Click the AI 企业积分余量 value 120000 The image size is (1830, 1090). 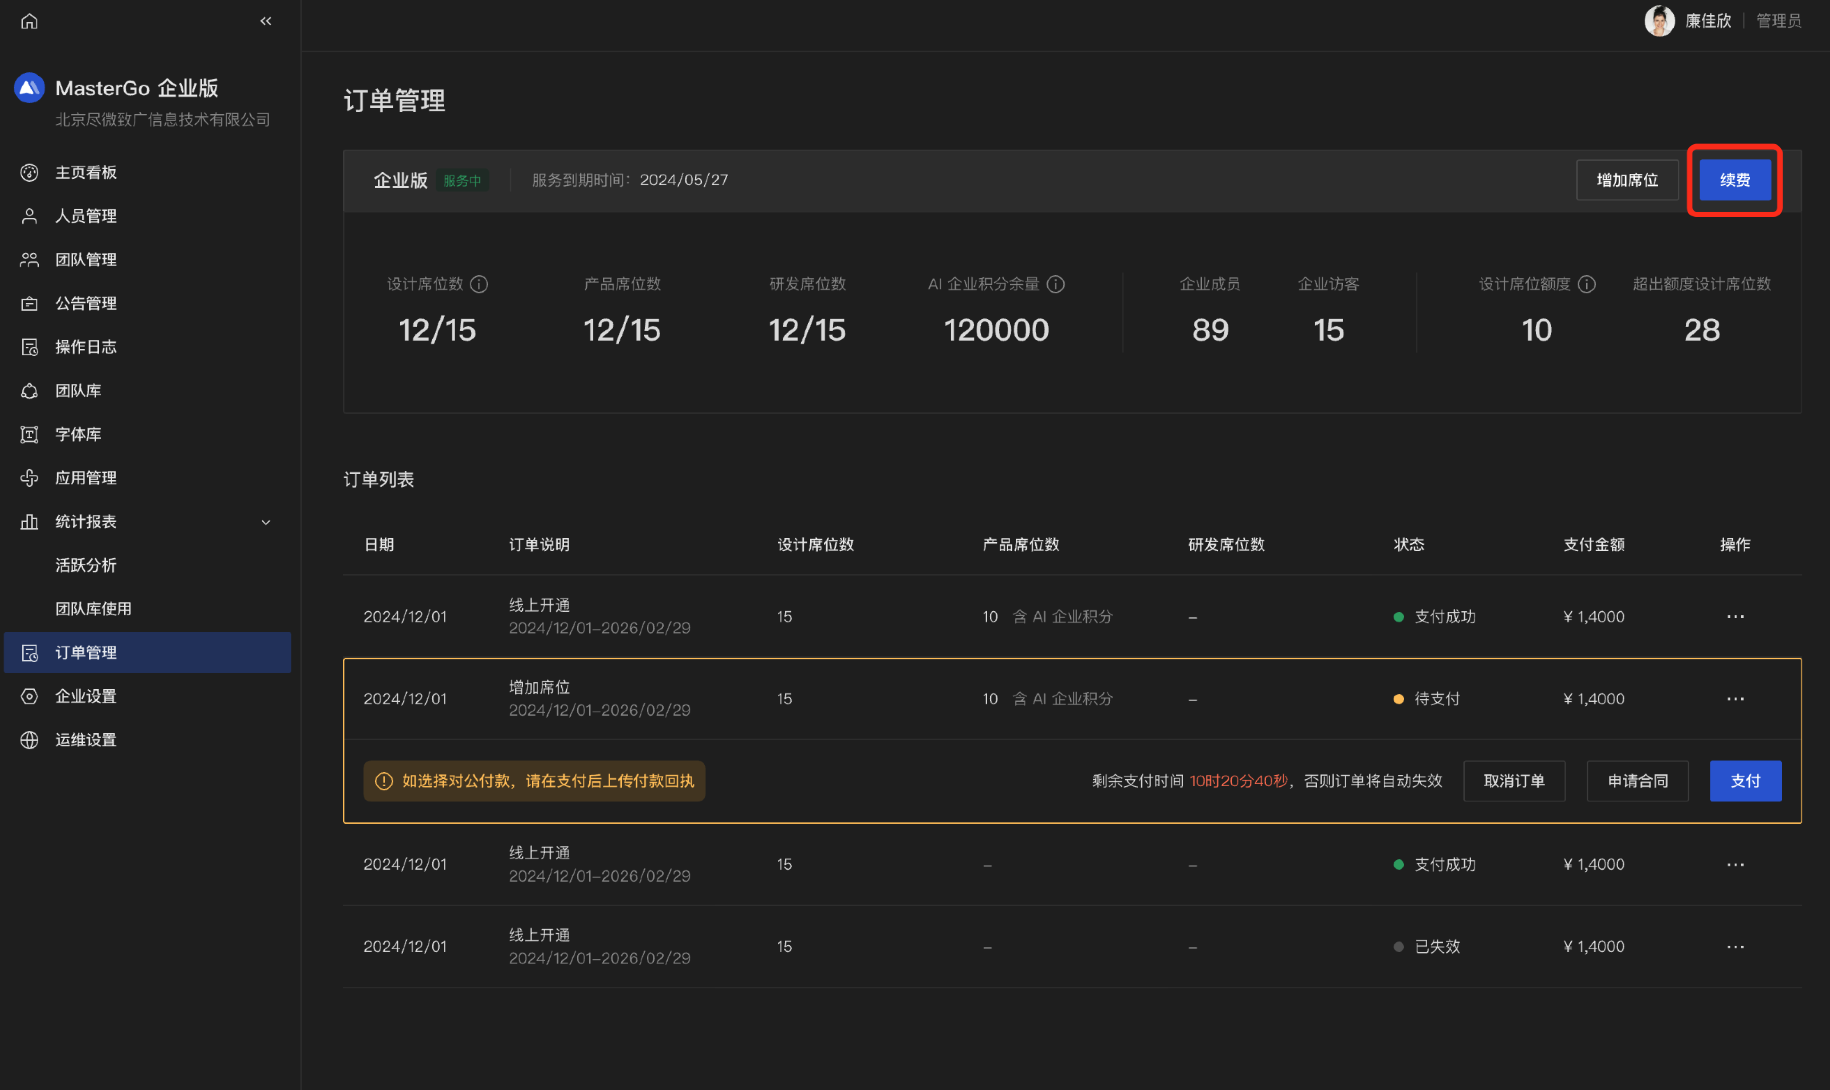pos(996,330)
